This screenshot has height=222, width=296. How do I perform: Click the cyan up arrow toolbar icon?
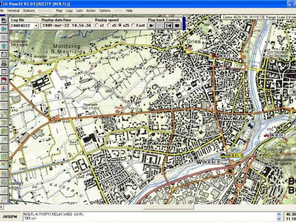tap(4, 46)
